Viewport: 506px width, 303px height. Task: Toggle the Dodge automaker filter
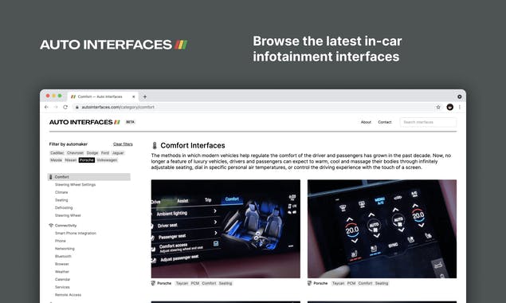(92, 153)
